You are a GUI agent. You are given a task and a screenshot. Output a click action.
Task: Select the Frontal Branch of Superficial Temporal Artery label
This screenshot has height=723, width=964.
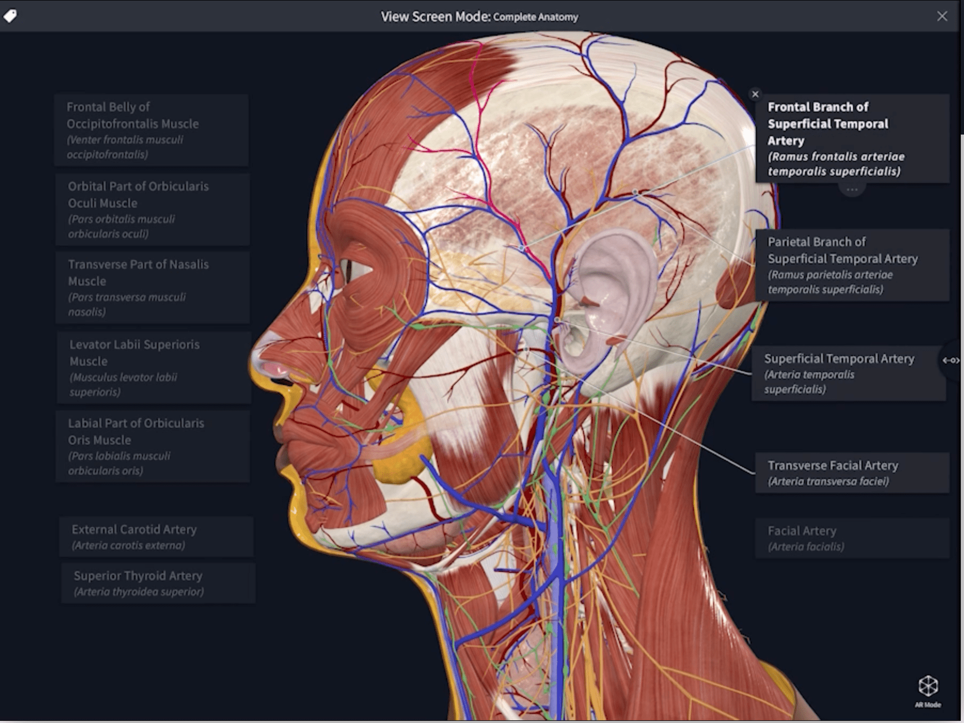pos(852,139)
